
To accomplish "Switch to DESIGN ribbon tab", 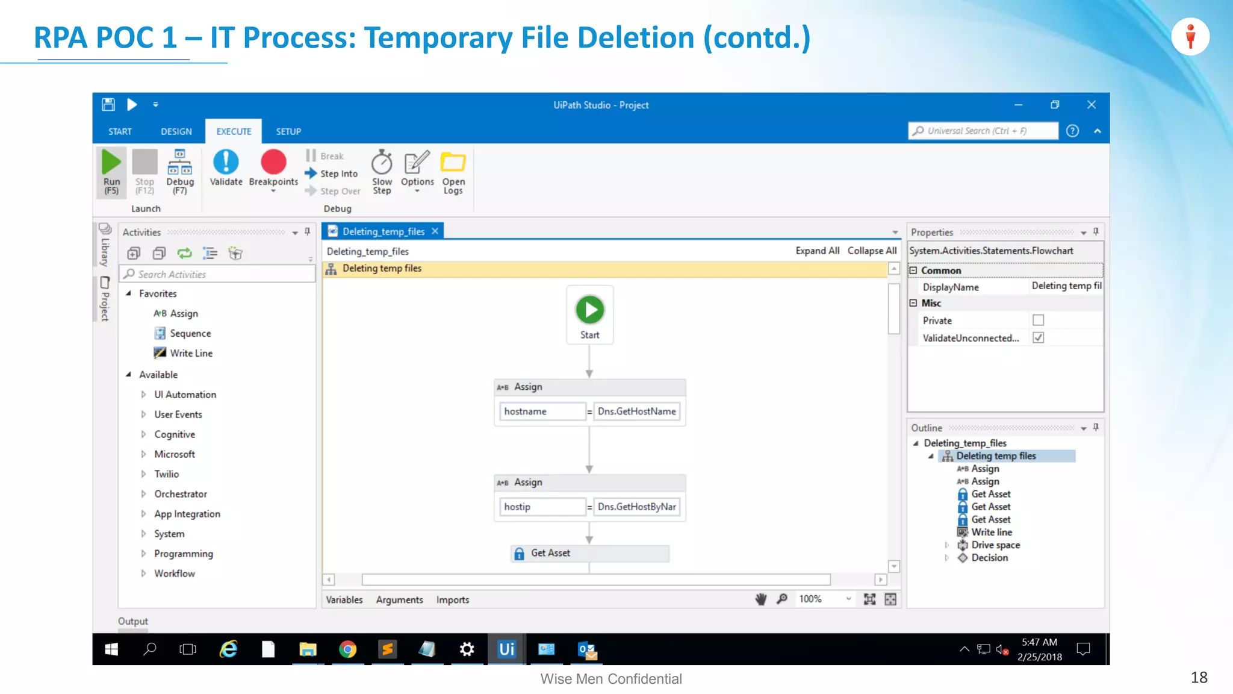I will click(176, 131).
